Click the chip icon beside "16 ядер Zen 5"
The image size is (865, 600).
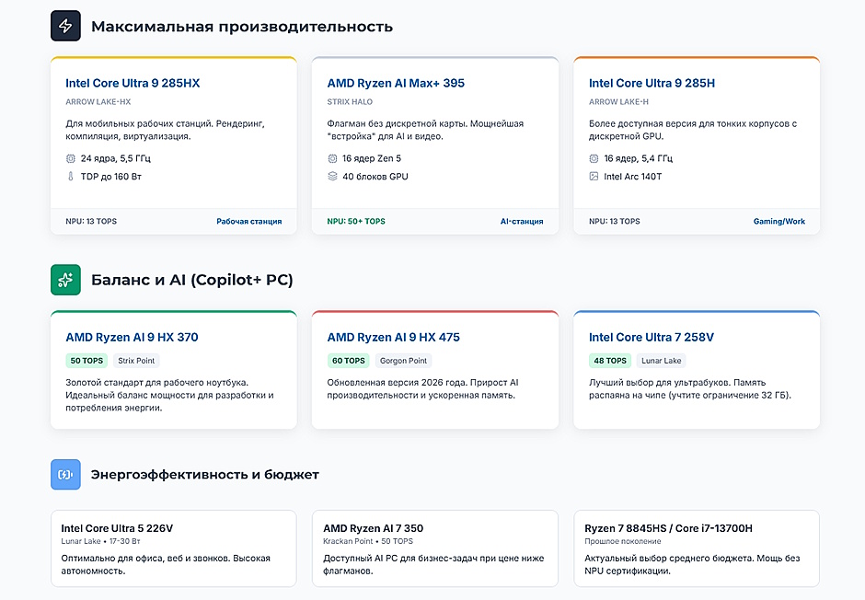coord(332,159)
